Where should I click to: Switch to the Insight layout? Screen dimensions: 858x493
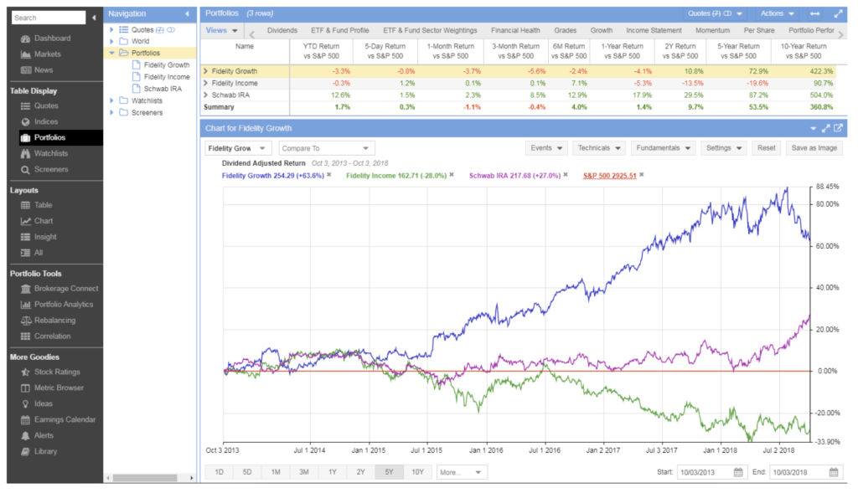pos(39,237)
